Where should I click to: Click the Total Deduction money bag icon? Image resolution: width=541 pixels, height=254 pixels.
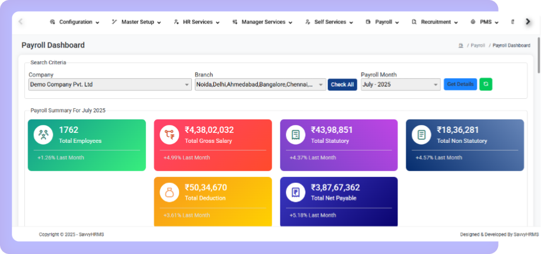(169, 192)
